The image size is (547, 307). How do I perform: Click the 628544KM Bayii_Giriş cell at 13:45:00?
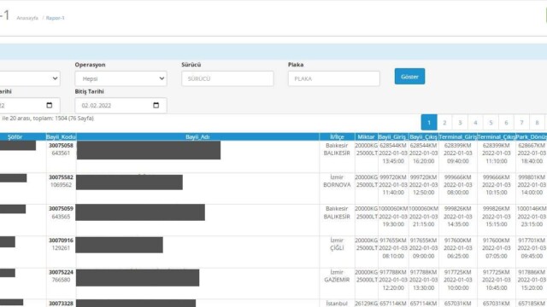tap(393, 156)
